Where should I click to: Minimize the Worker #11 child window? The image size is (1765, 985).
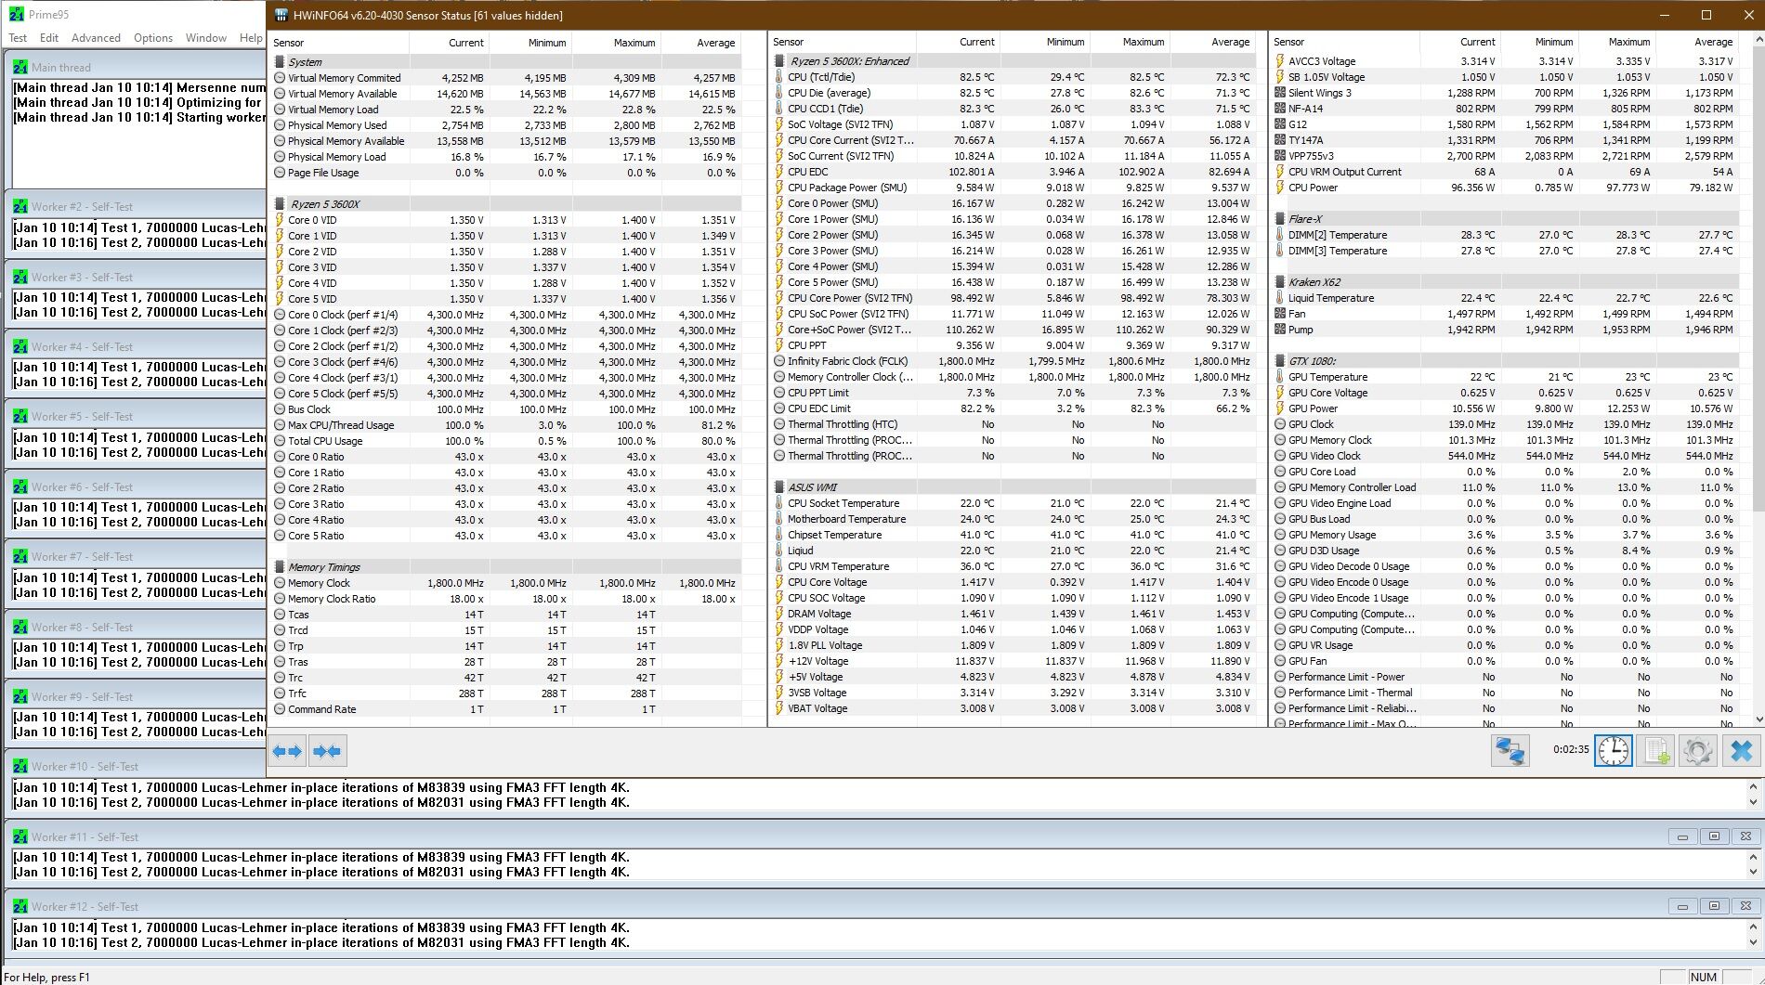[x=1682, y=836]
